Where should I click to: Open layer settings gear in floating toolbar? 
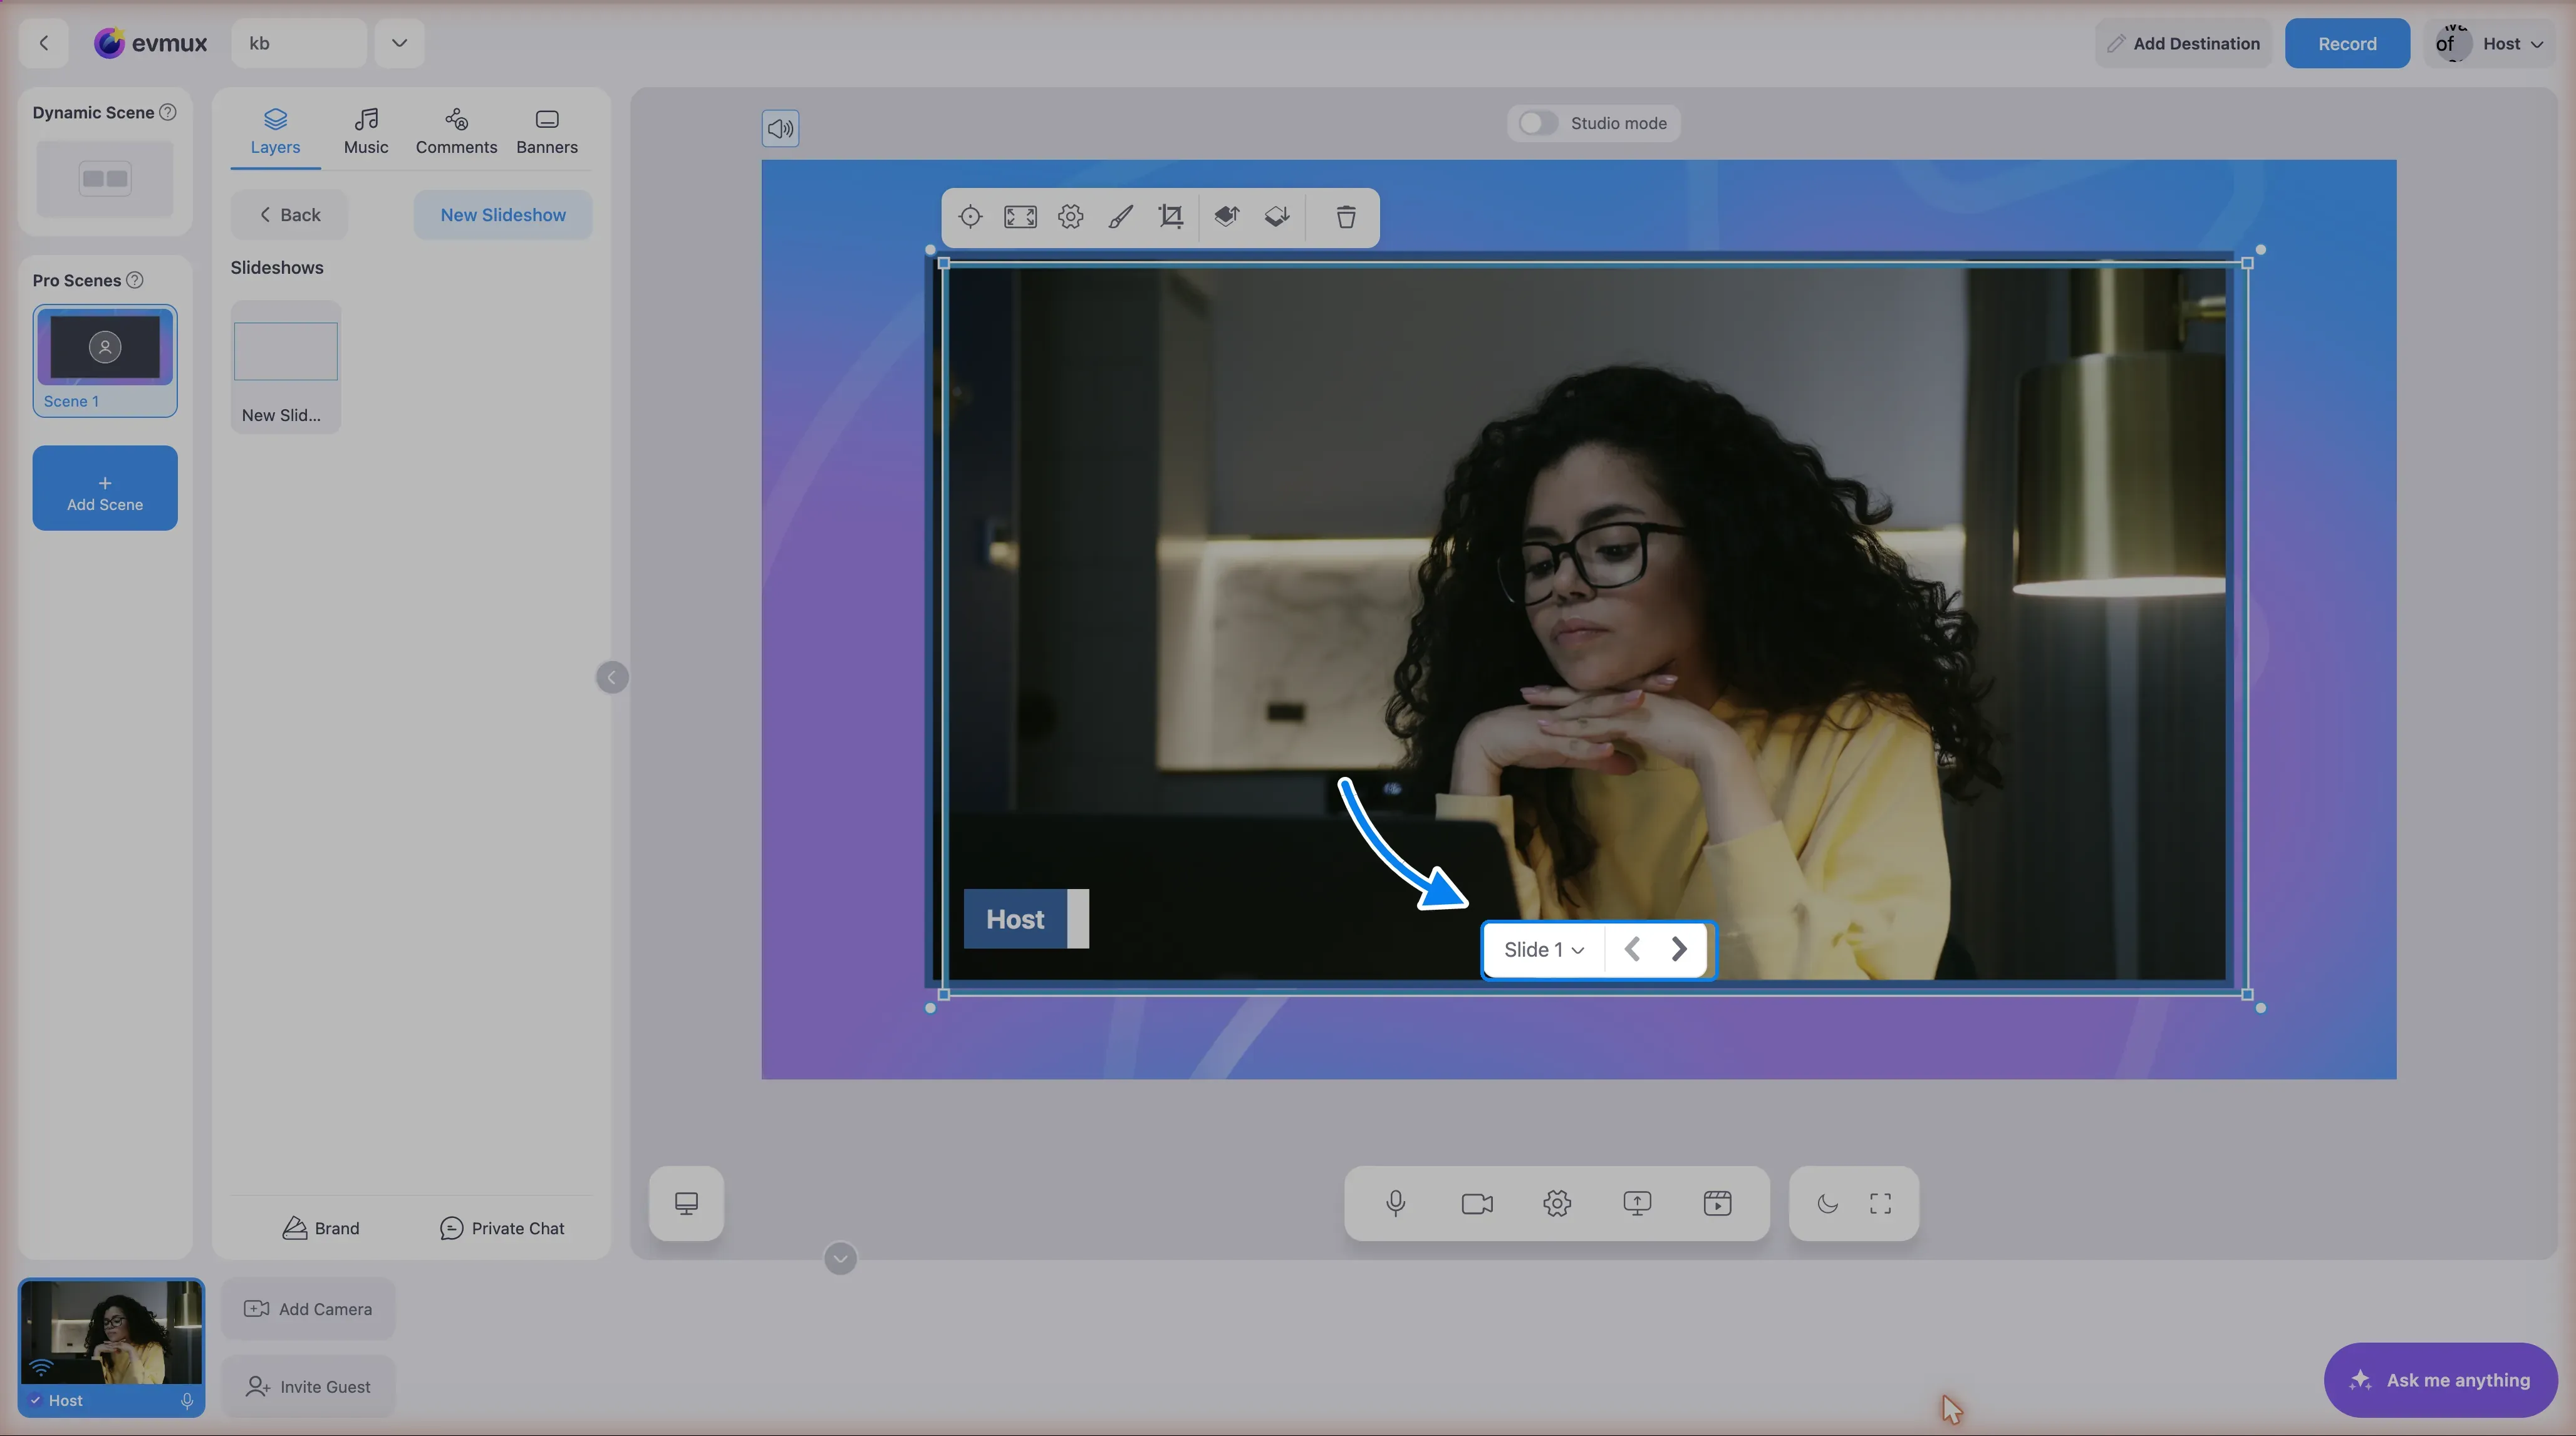click(x=1071, y=217)
